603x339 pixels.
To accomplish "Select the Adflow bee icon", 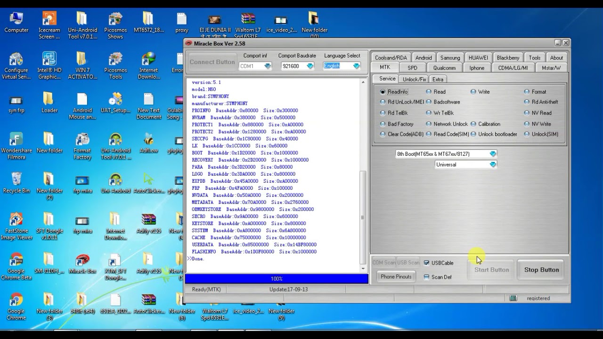I will (x=148, y=144).
